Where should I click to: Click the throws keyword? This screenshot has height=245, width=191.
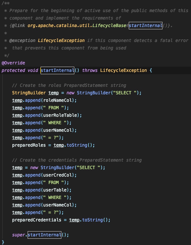(x=90, y=70)
